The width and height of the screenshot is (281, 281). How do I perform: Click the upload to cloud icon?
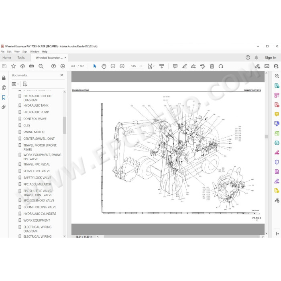coord(22,66)
